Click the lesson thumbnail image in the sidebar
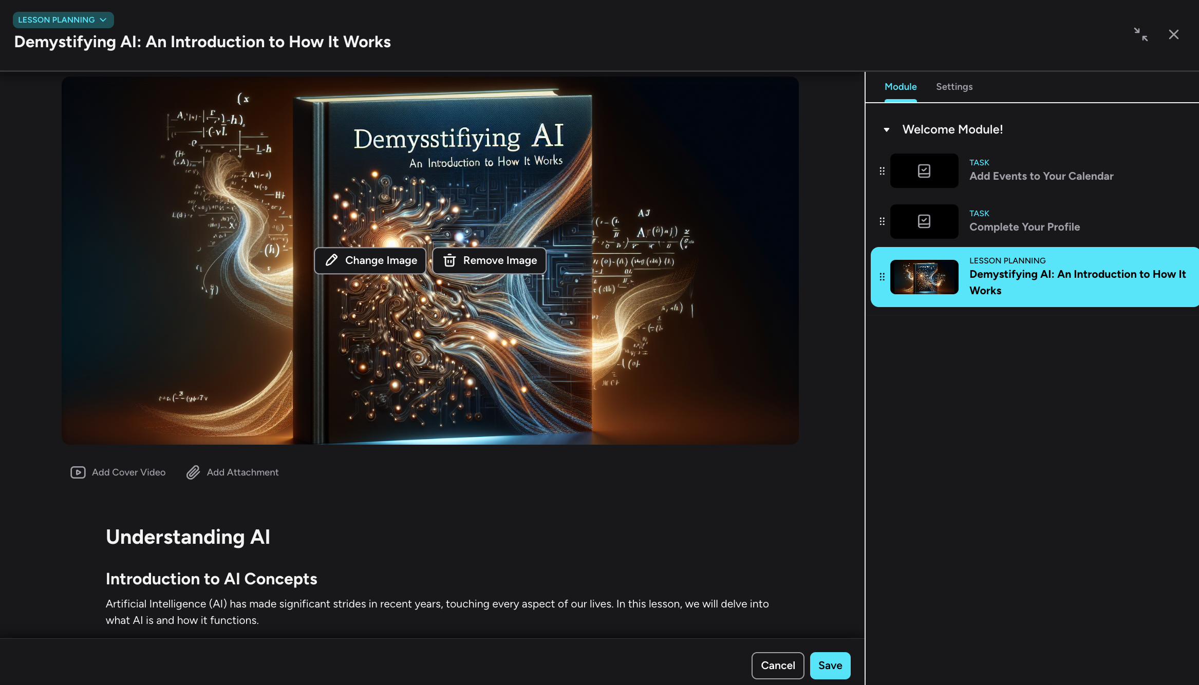The height and width of the screenshot is (685, 1199). [x=924, y=277]
